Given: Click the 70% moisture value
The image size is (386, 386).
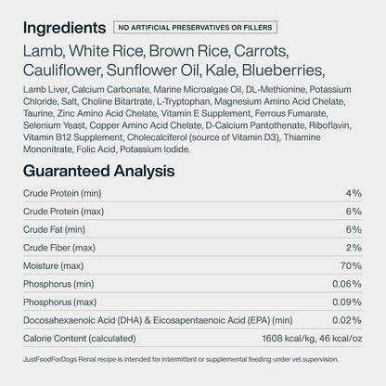Looking at the screenshot, I should click(x=351, y=265).
